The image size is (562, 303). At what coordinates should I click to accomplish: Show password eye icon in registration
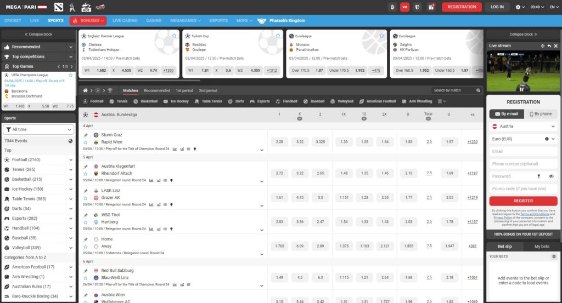point(551,176)
